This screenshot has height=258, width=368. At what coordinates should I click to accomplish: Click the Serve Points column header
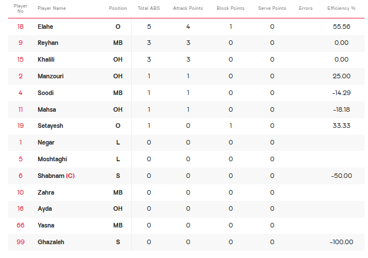coord(272,8)
